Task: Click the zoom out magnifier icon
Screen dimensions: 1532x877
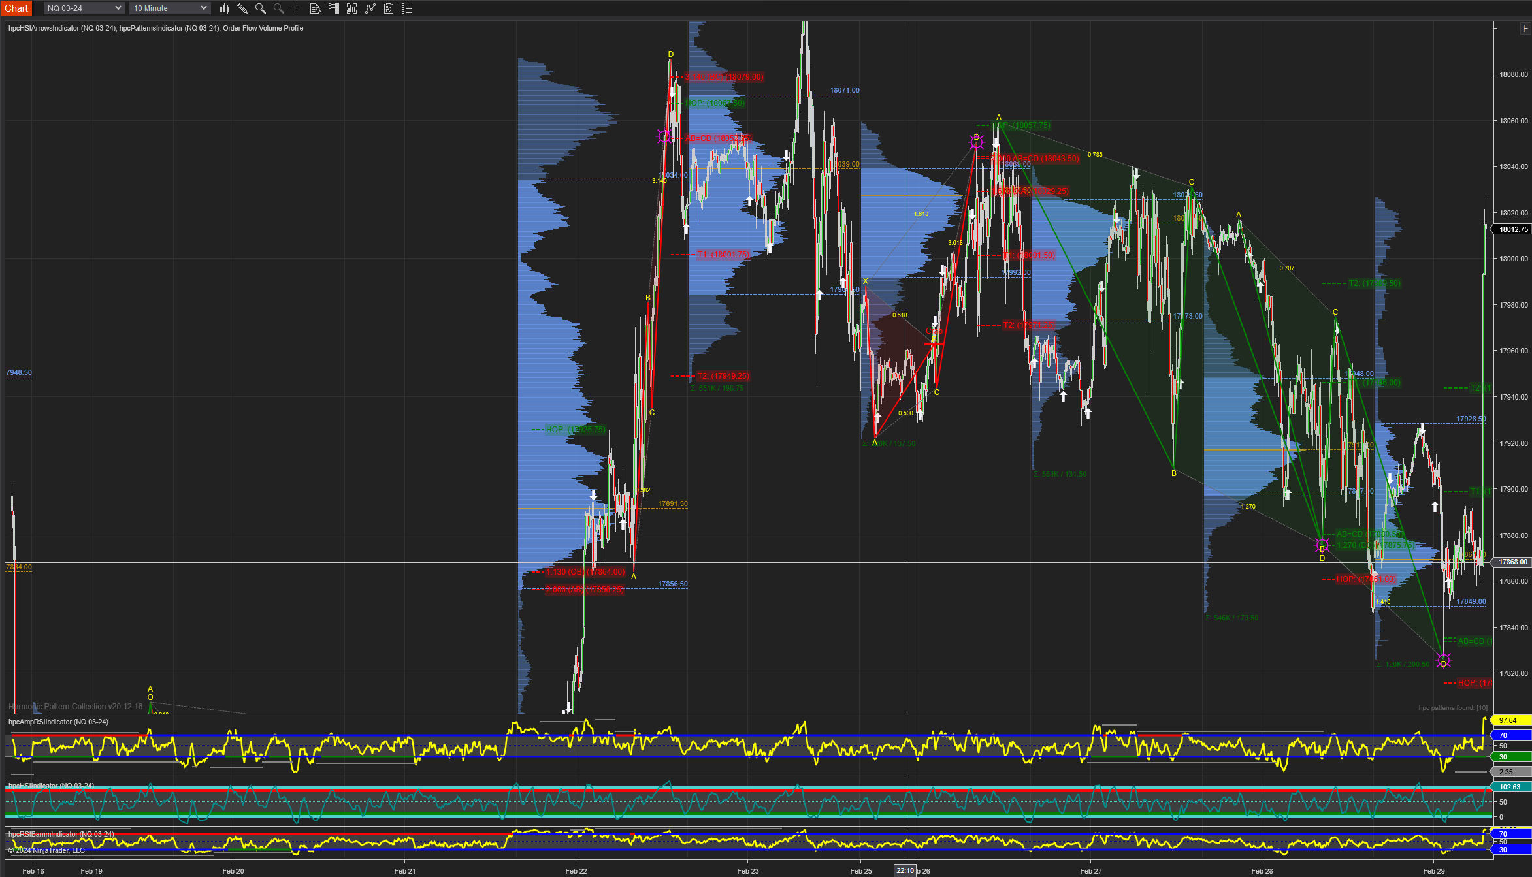Action: (279, 8)
